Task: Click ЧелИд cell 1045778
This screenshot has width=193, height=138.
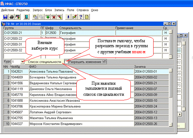Action: (x=20, y=95)
